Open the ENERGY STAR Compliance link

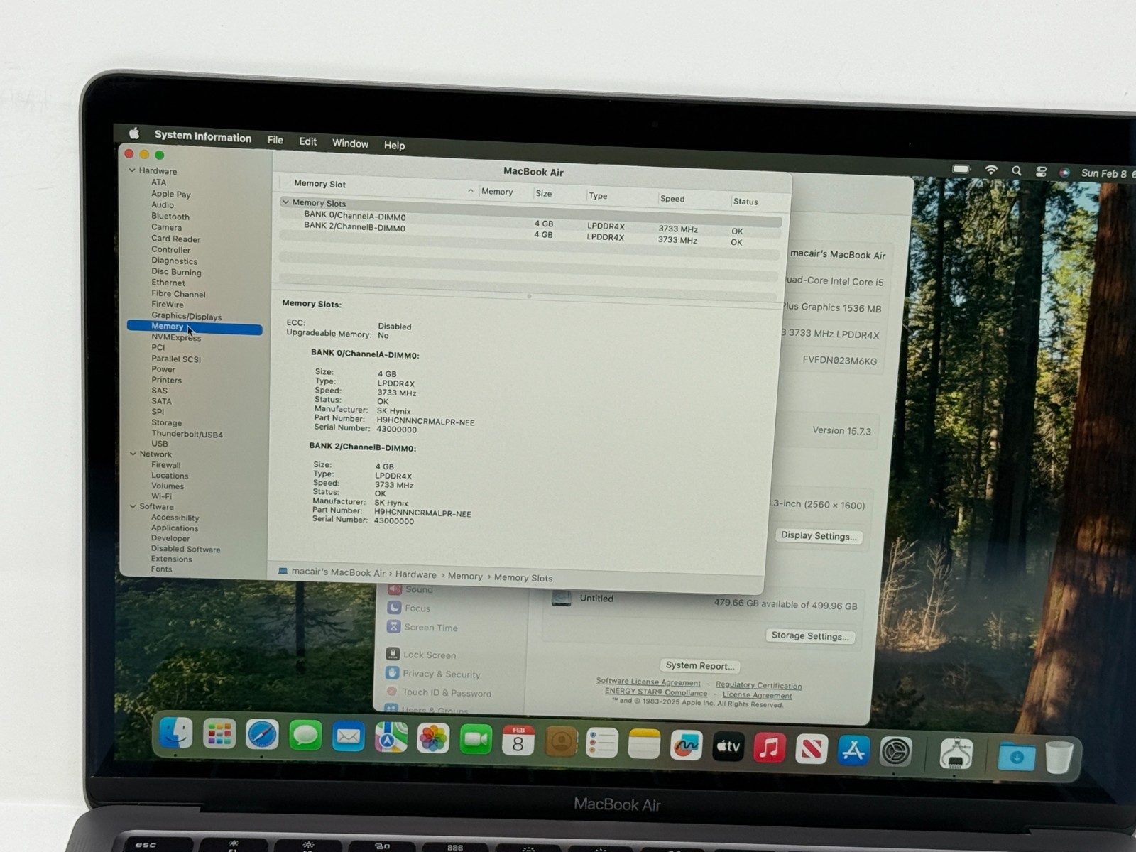[656, 692]
